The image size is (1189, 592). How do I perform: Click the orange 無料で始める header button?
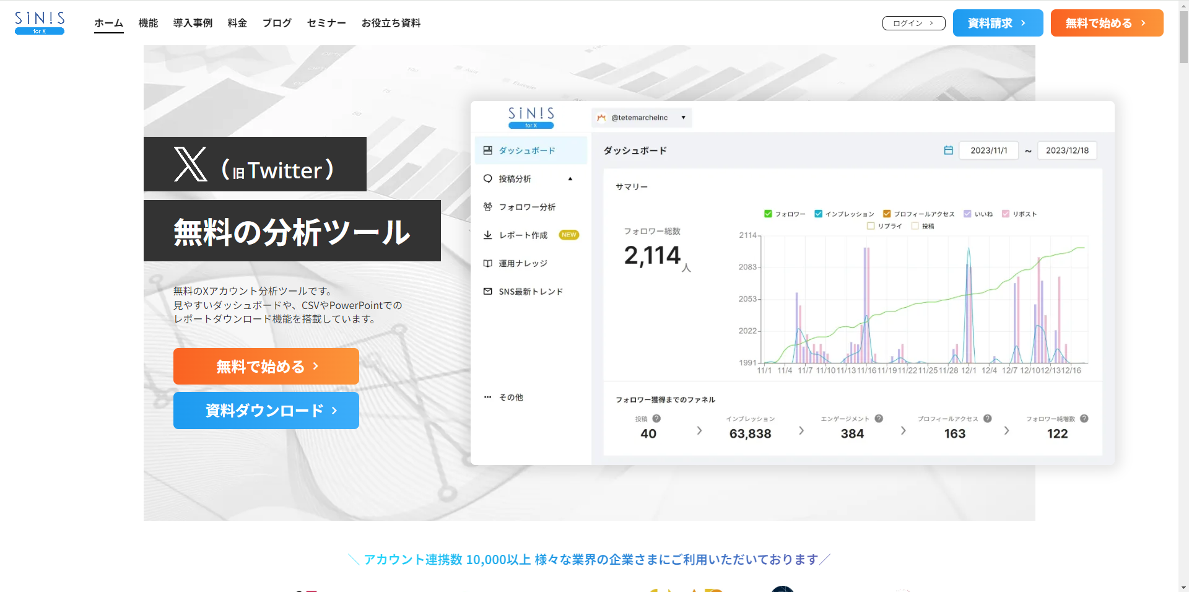[x=1107, y=23]
